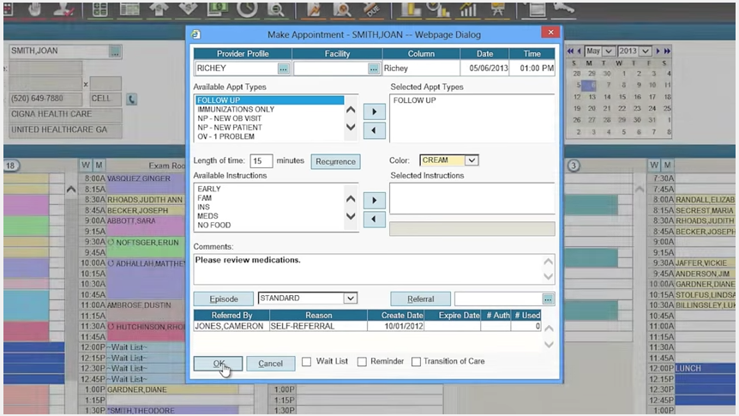The height and width of the screenshot is (416, 739).
Task: Expand the CREAM color dropdown
Action: (472, 160)
